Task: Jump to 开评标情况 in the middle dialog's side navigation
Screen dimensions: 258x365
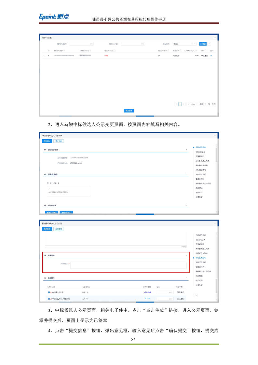Action: [200, 156]
